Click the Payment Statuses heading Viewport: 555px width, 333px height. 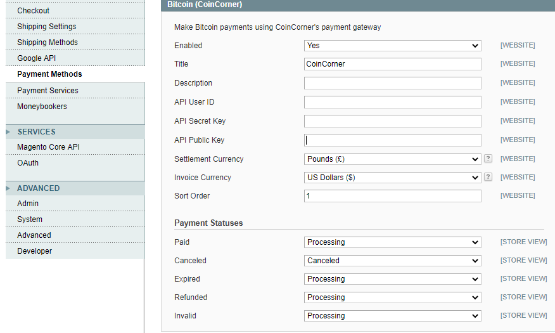click(208, 223)
